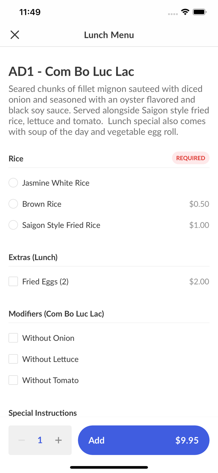Tap the home indicator bar

pos(109,467)
